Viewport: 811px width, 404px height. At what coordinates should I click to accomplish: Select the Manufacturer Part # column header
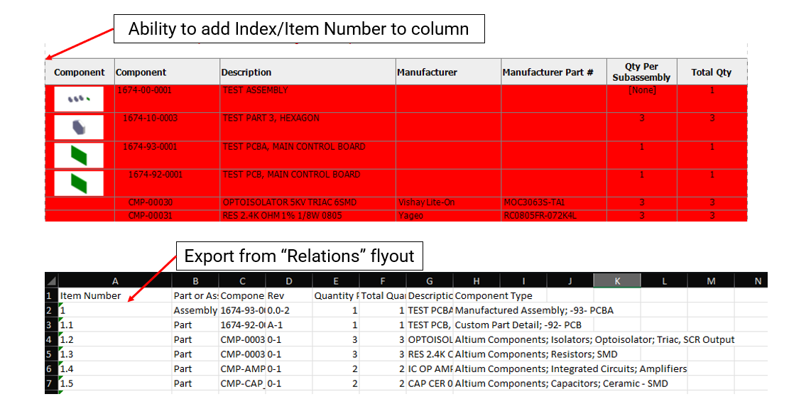(x=553, y=72)
